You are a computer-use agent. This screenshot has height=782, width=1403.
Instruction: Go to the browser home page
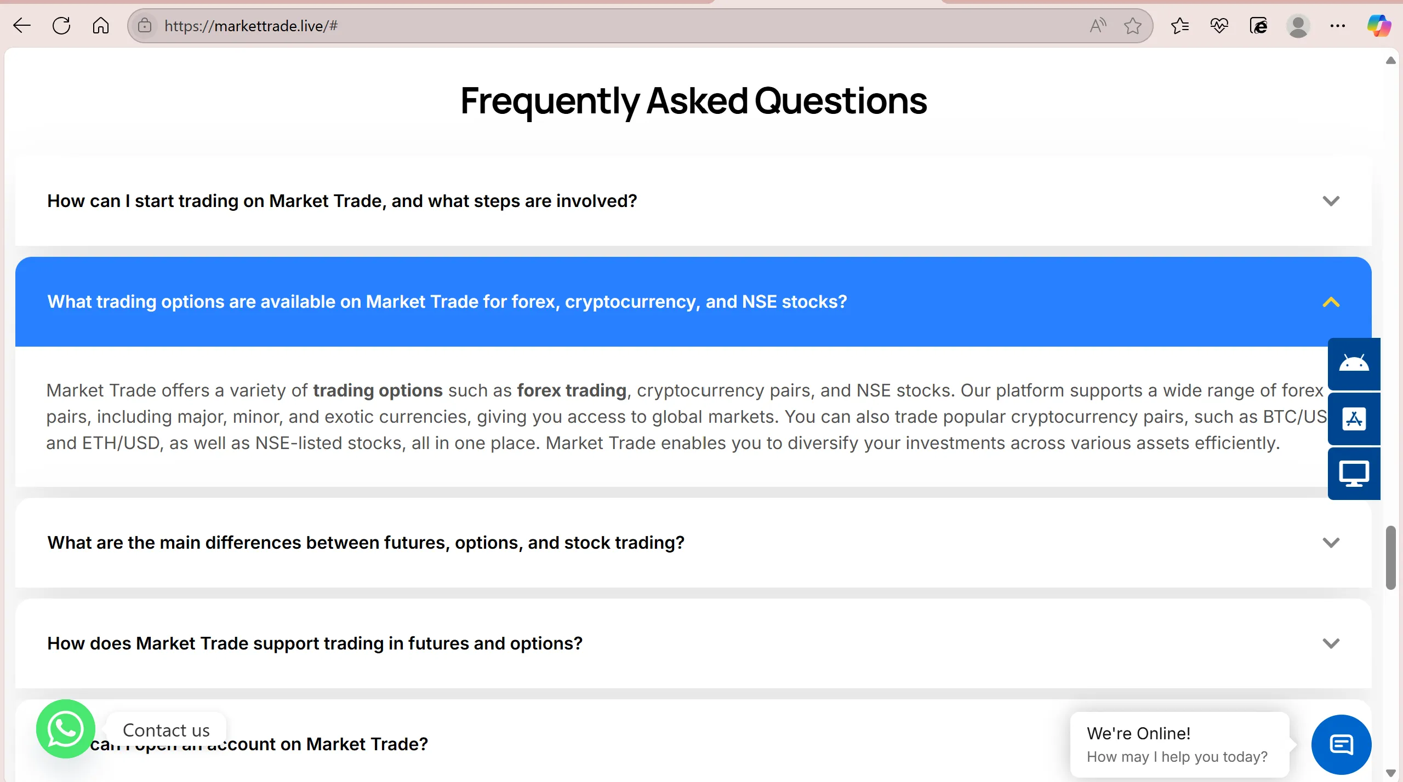tap(101, 26)
